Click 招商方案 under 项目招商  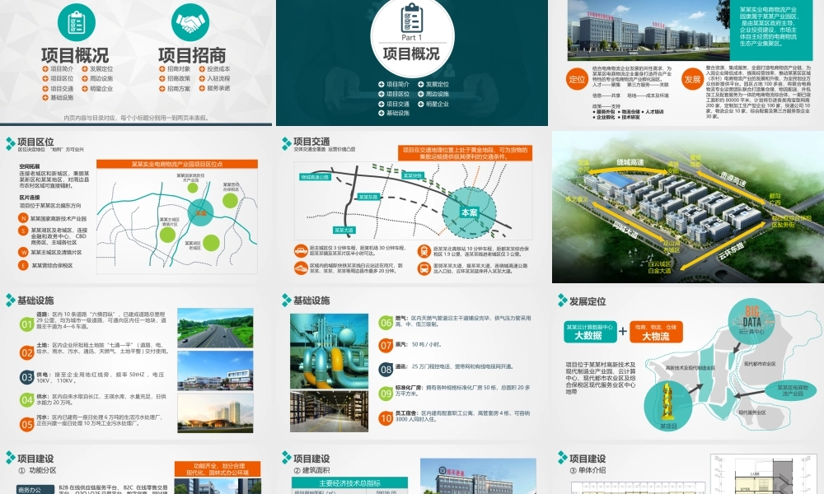[178, 88]
